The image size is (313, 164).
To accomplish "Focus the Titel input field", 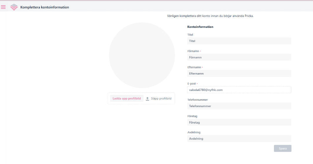I will pyautogui.click(x=239, y=41).
